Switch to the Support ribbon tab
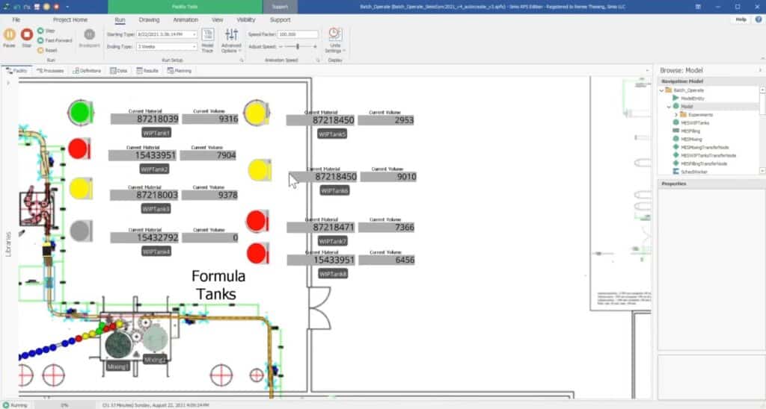The image size is (766, 409). pos(280,20)
